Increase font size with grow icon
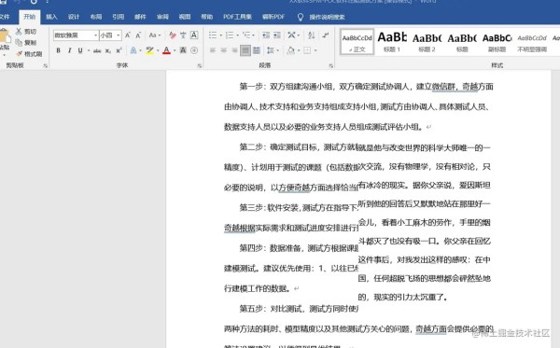This screenshot has width=560, height=348. click(x=128, y=35)
